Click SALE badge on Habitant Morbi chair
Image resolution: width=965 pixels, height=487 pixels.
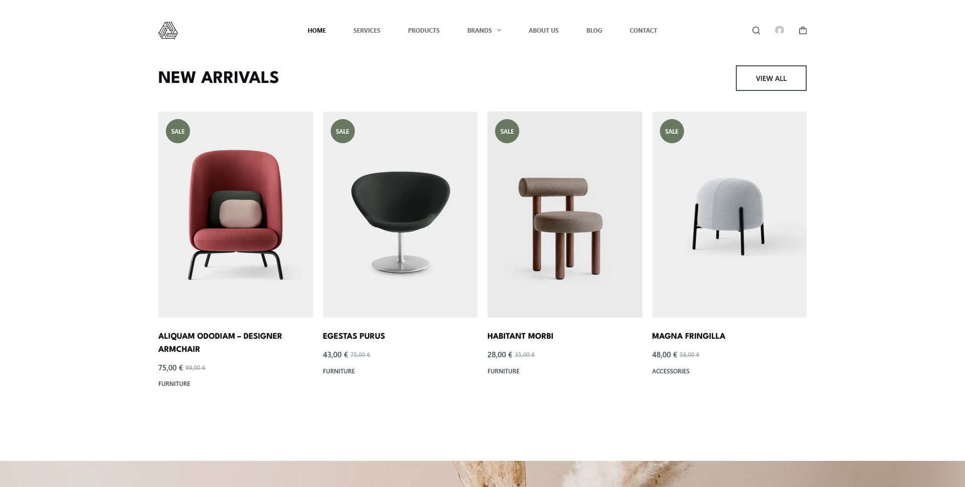click(507, 131)
